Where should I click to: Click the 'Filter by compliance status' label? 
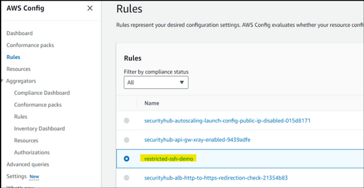pyautogui.click(x=156, y=72)
